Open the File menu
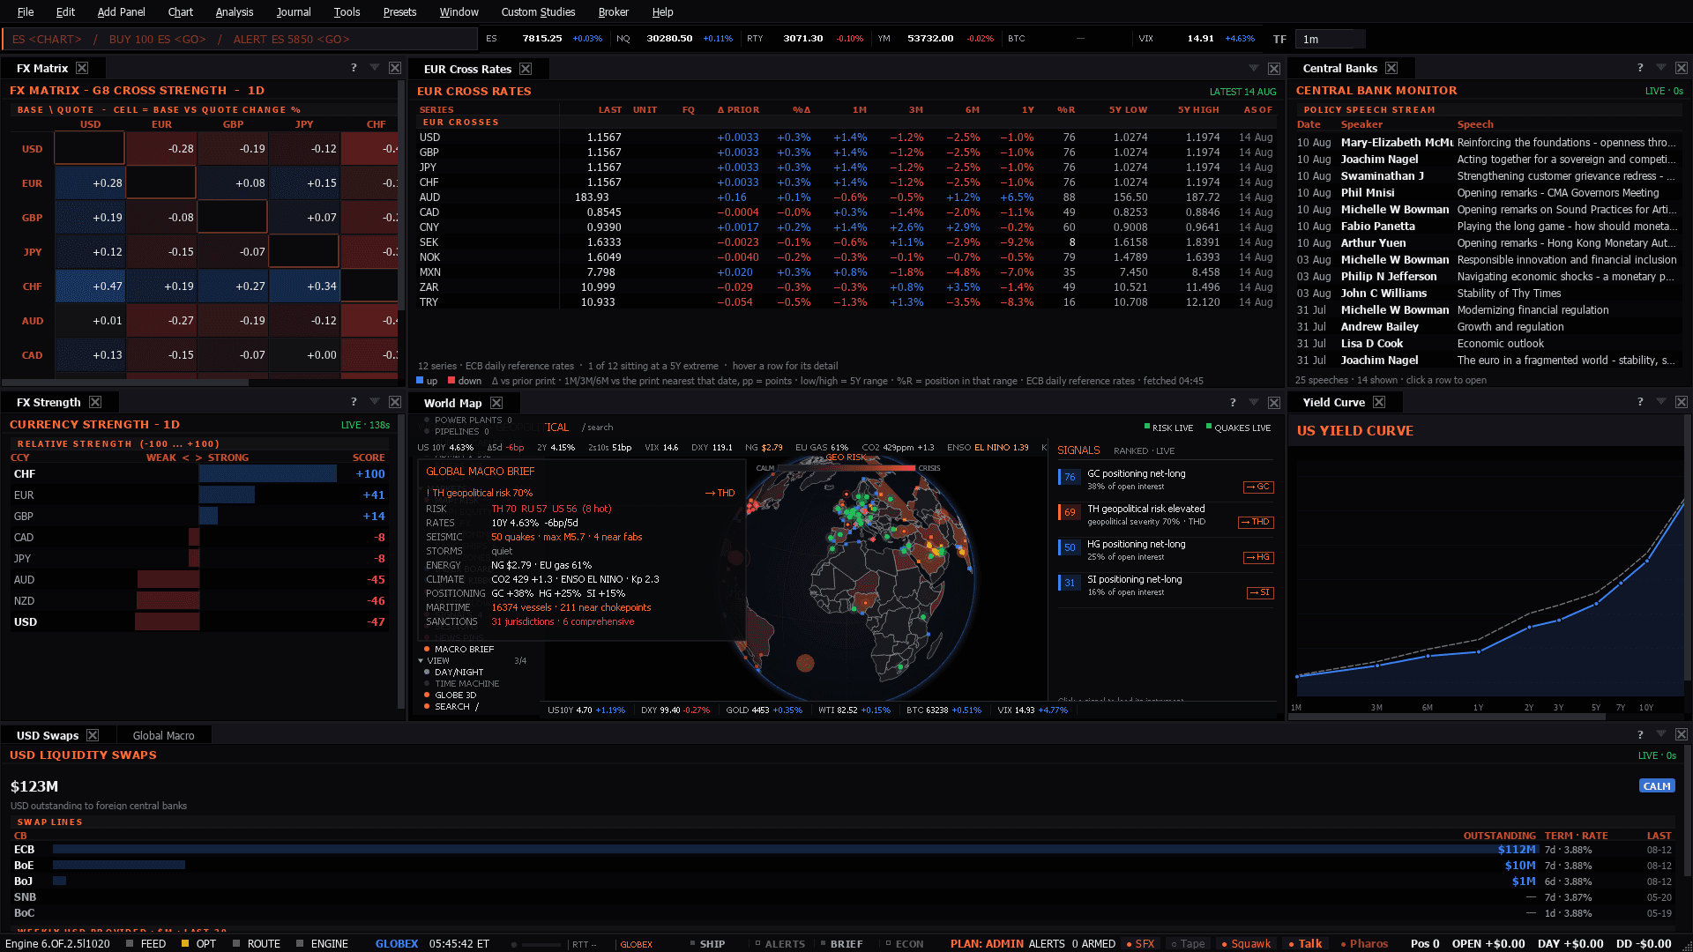 [x=26, y=11]
